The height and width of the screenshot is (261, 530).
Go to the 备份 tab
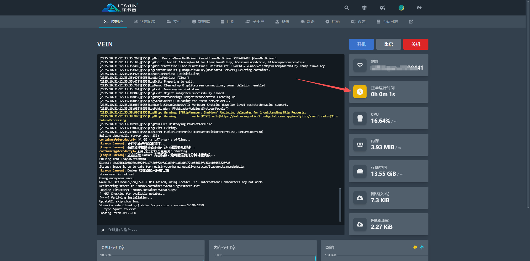(x=282, y=22)
